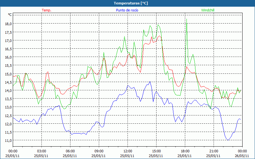Click the 11,0 y-axis value
The width and height of the screenshot is (255, 159).
[9, 141]
